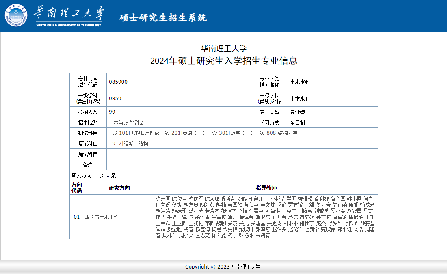Click the 加试科目 row label
Screen dimensions: 448x275
pyautogui.click(x=88, y=154)
